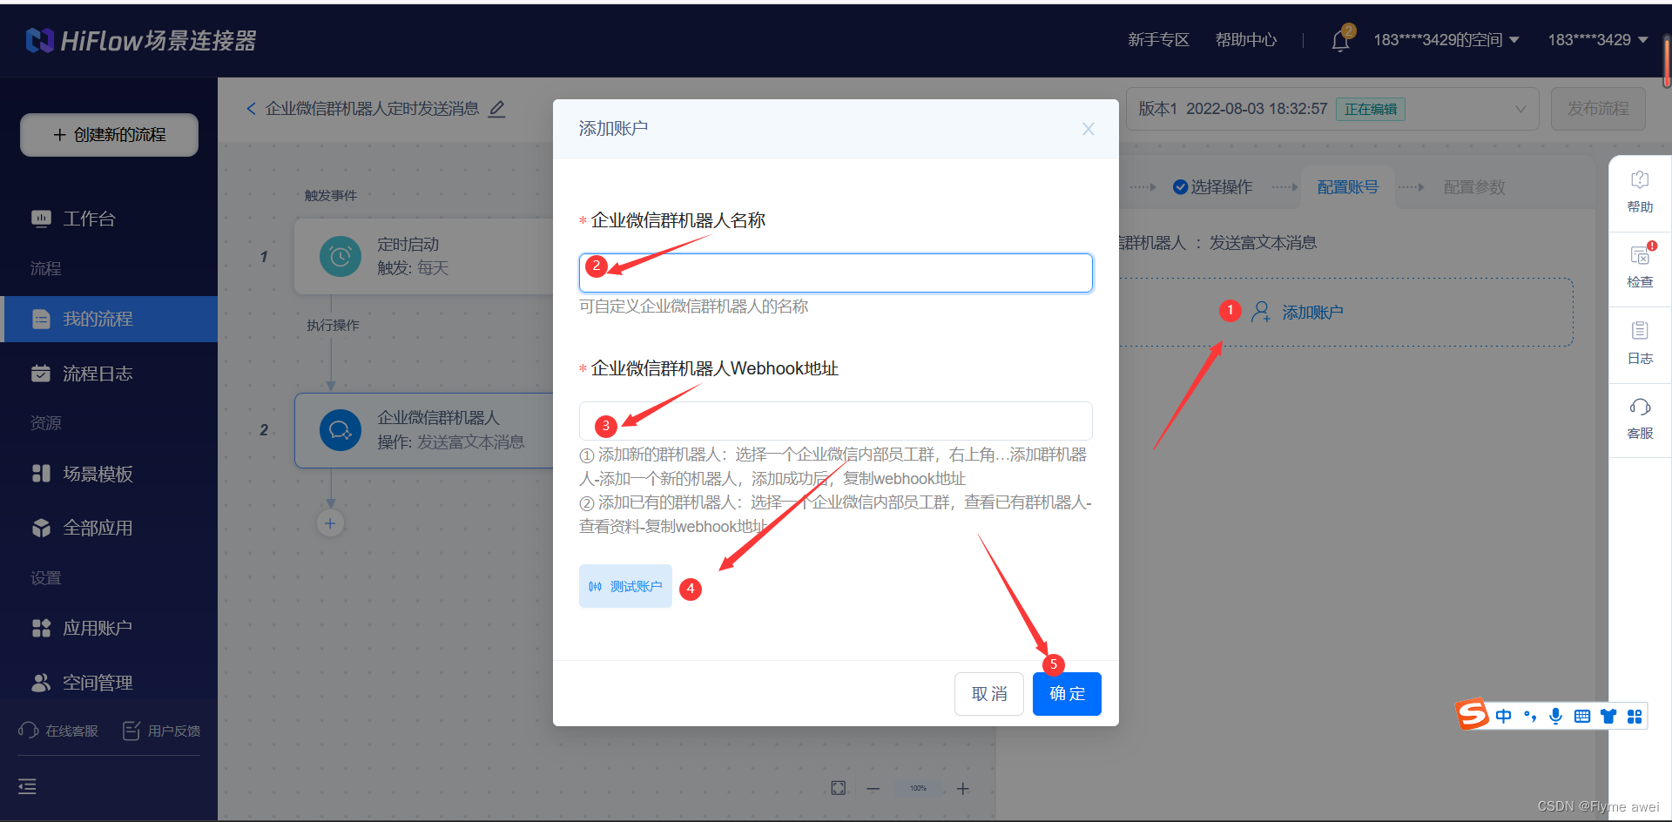
Task: Select the 定时启动 trigger node card
Action: pos(424,257)
